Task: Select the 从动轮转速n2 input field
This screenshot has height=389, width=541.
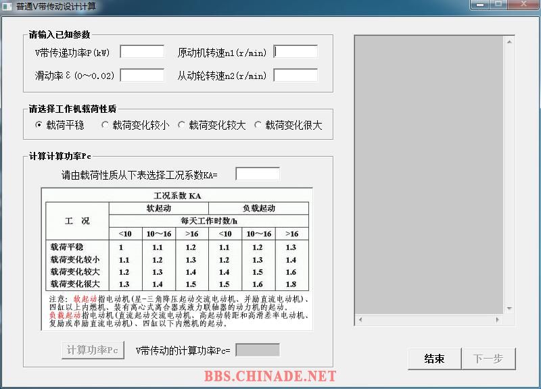Action: [x=296, y=75]
